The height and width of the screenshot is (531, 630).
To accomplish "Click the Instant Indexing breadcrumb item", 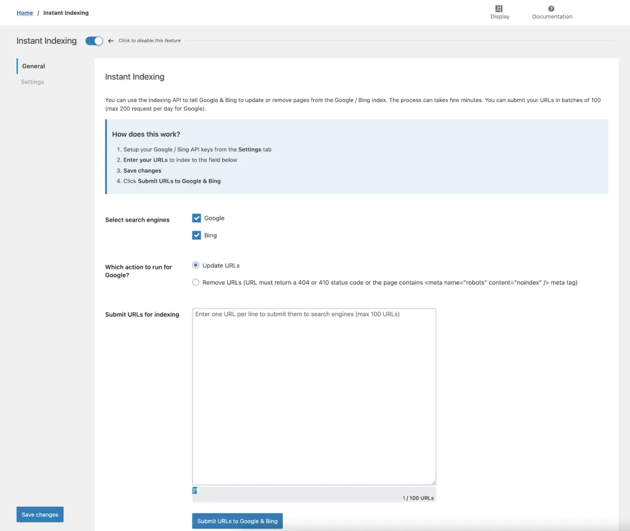I will point(66,13).
